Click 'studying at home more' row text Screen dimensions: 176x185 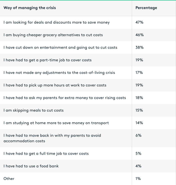56,123
